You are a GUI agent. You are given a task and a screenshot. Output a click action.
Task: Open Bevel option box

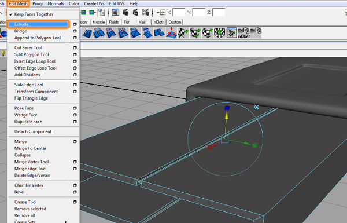pos(75,192)
